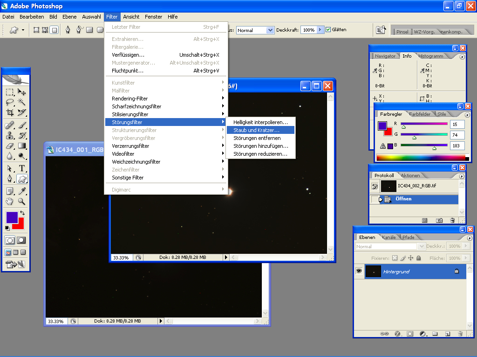Hide the Hintergrund layer with eye icon
Viewport: 477px width, 357px height.
(x=359, y=271)
